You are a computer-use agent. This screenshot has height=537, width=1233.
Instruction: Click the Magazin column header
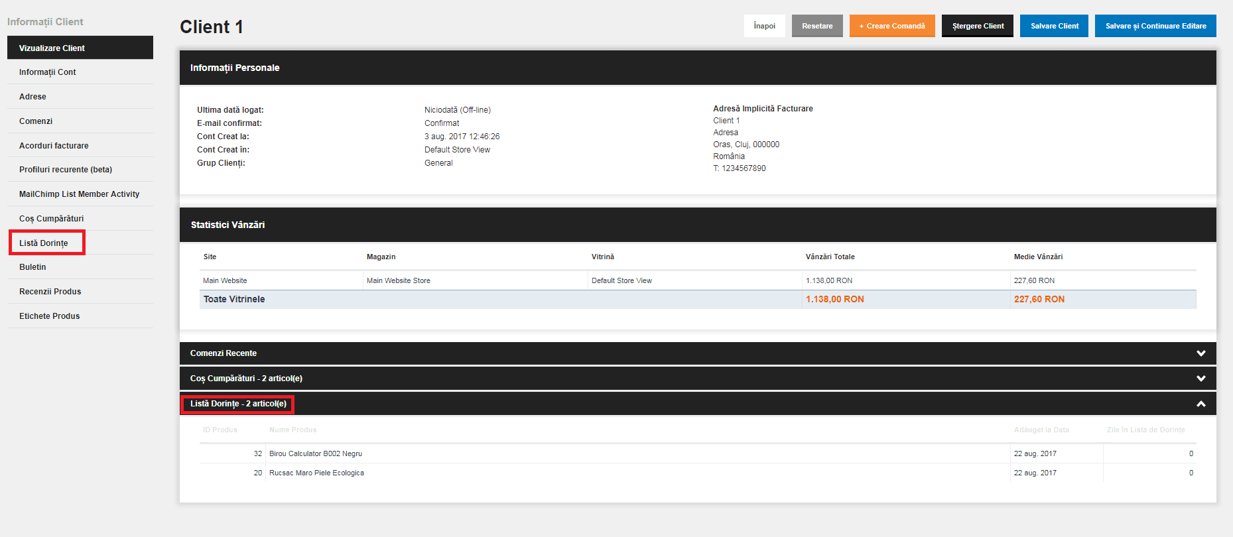[381, 257]
